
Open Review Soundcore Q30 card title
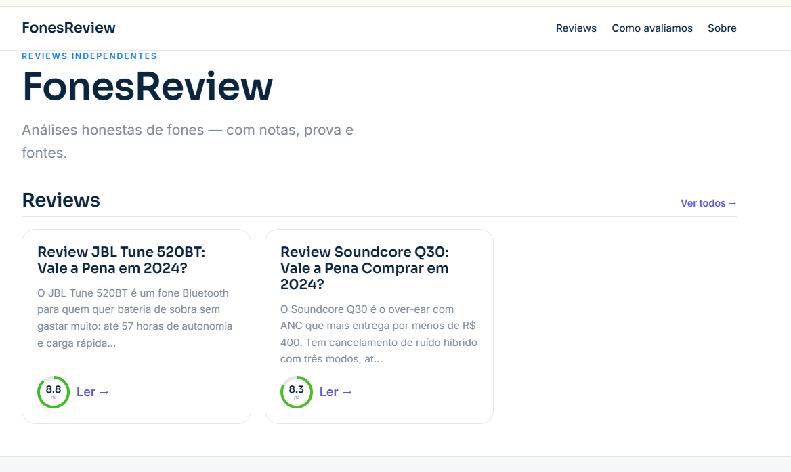[x=364, y=267]
